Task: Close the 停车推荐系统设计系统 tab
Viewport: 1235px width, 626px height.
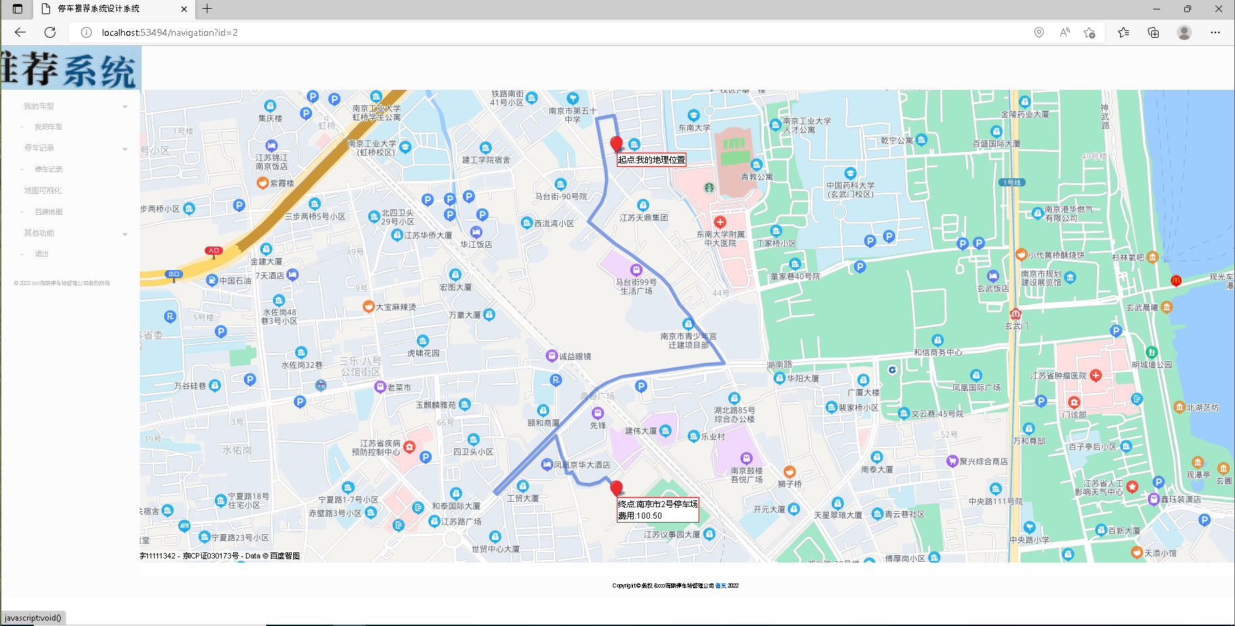Action: tap(184, 9)
